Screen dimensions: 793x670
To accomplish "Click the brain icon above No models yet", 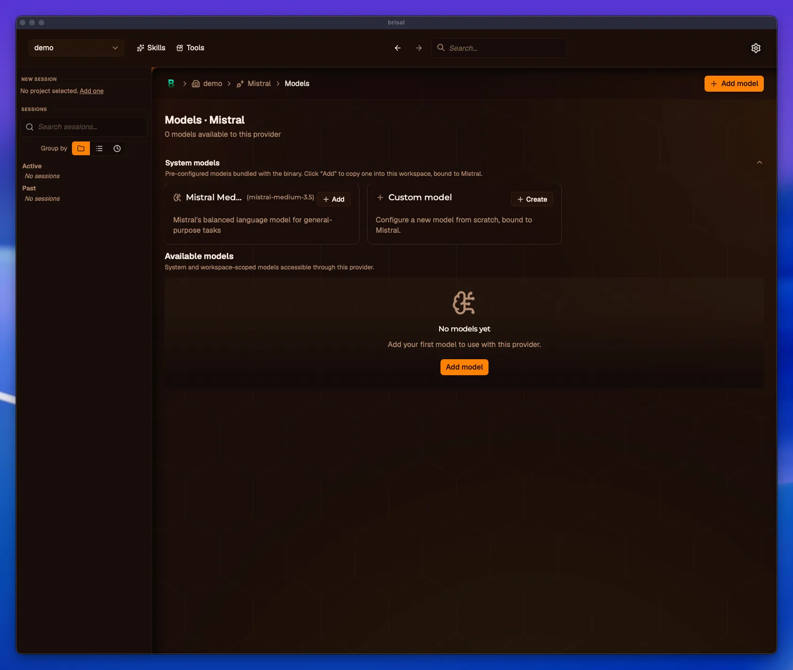I will point(464,303).
